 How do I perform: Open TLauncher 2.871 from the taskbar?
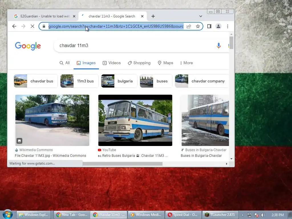coord(220,215)
